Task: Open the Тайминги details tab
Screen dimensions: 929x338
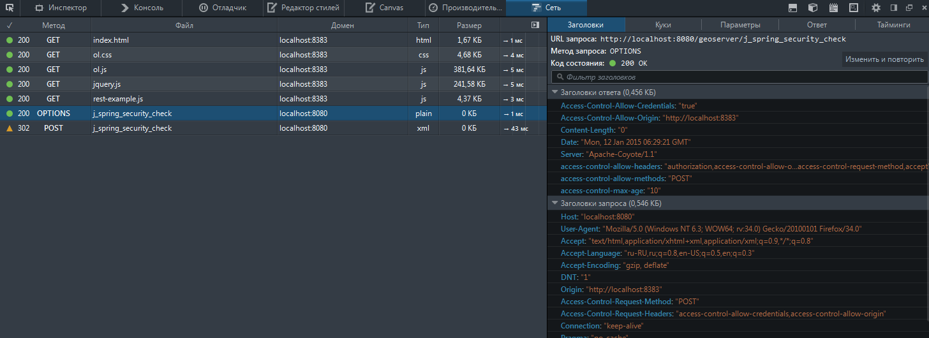Action: [893, 25]
